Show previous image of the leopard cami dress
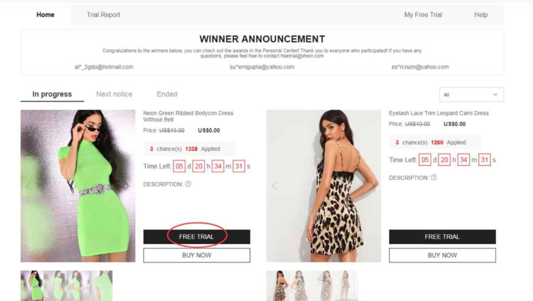Image resolution: width=533 pixels, height=301 pixels. 275,186
